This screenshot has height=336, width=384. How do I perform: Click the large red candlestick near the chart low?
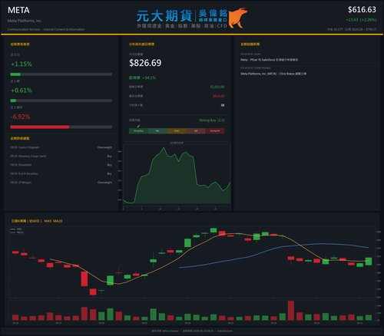tap(84, 279)
